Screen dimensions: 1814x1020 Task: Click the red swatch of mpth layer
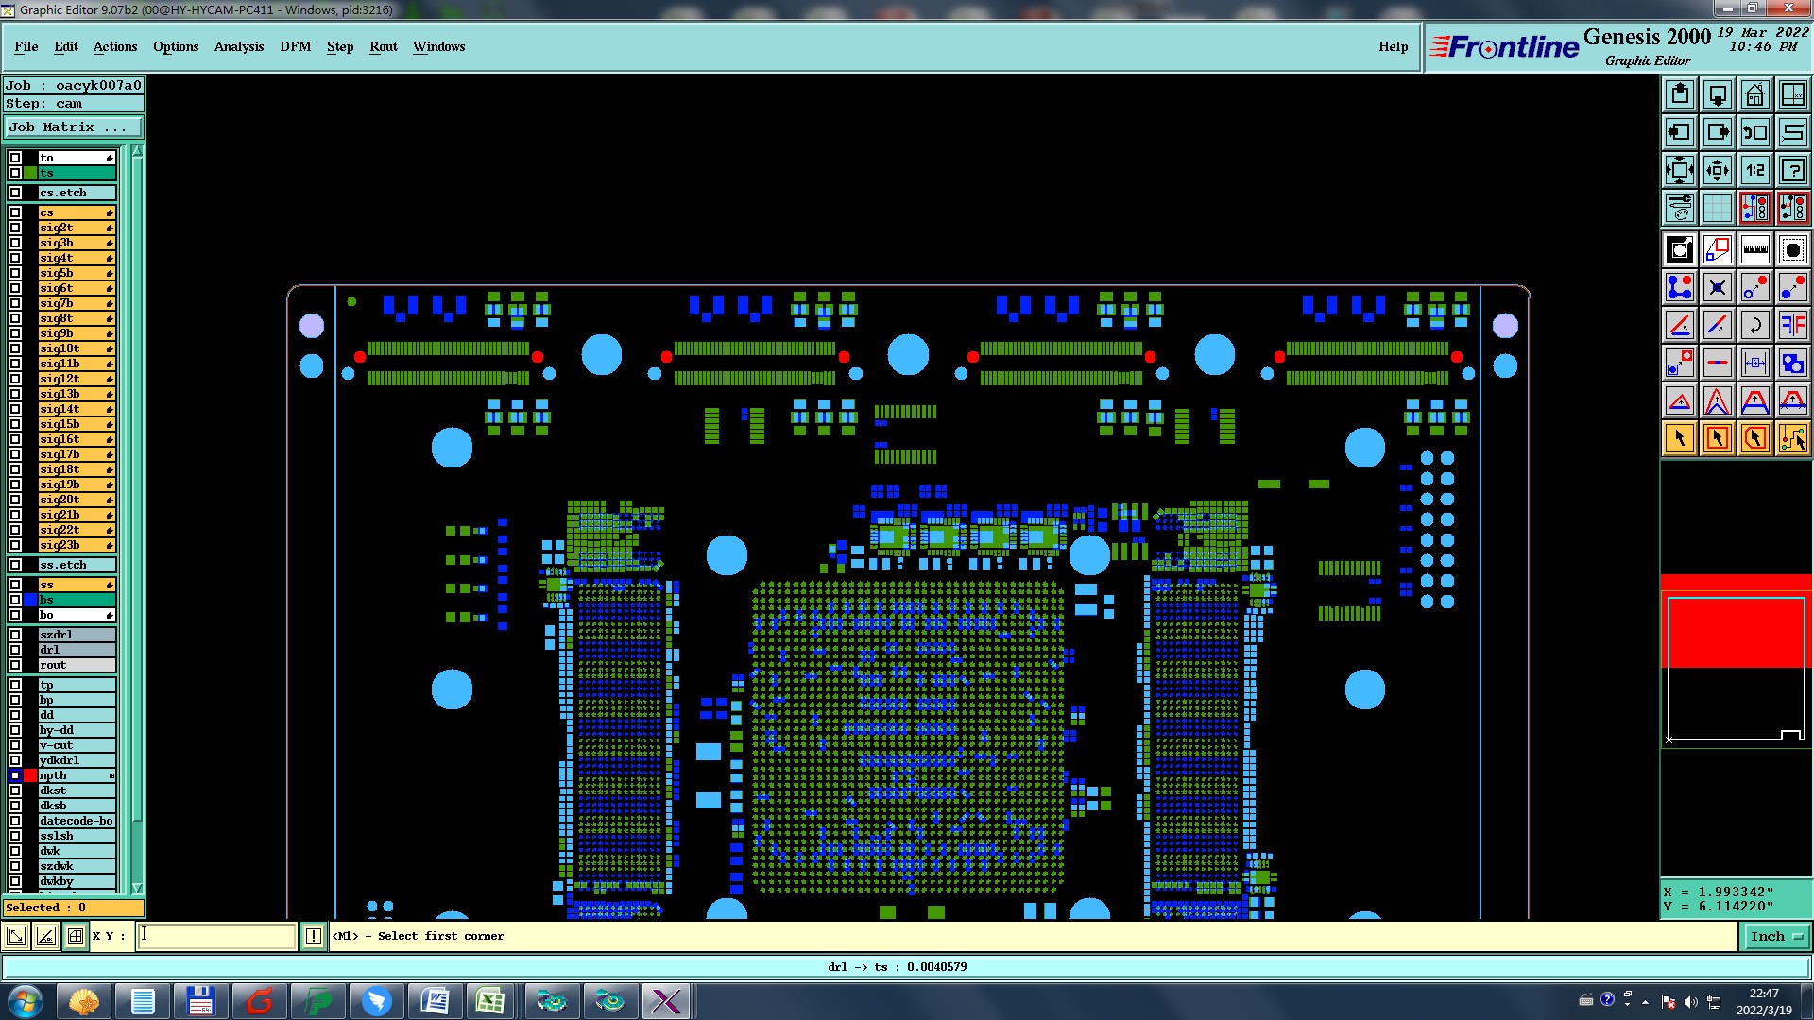click(x=30, y=775)
